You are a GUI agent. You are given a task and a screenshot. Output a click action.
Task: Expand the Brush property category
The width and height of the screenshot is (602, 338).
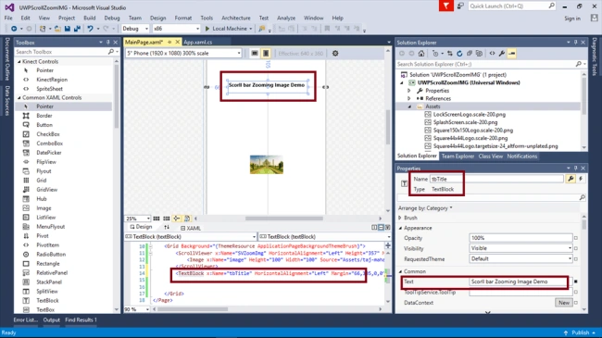click(400, 218)
